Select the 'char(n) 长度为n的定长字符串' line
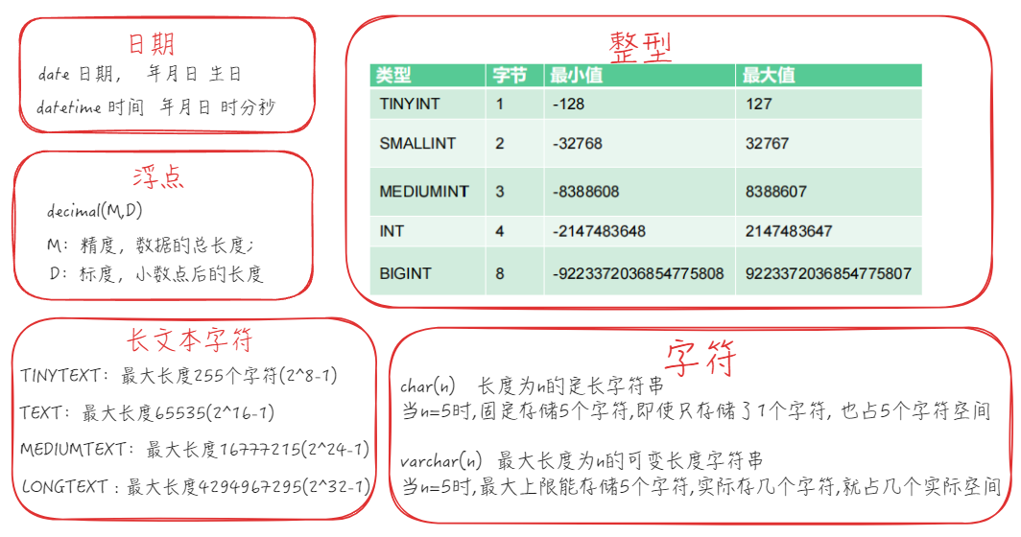Screen dimensions: 1021x537 (x=532, y=386)
